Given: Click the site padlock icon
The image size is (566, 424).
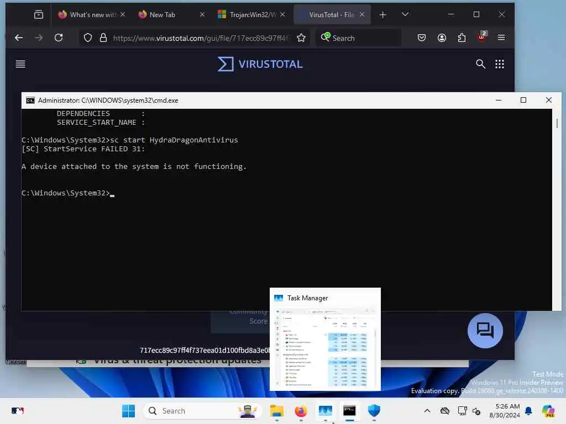Looking at the screenshot, I should (103, 38).
